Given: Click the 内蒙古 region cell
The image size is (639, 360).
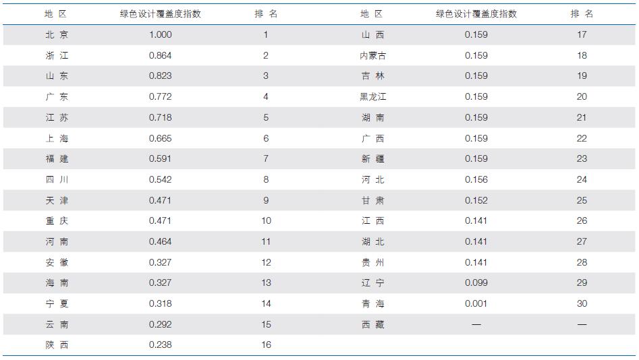Looking at the screenshot, I should (x=372, y=56).
